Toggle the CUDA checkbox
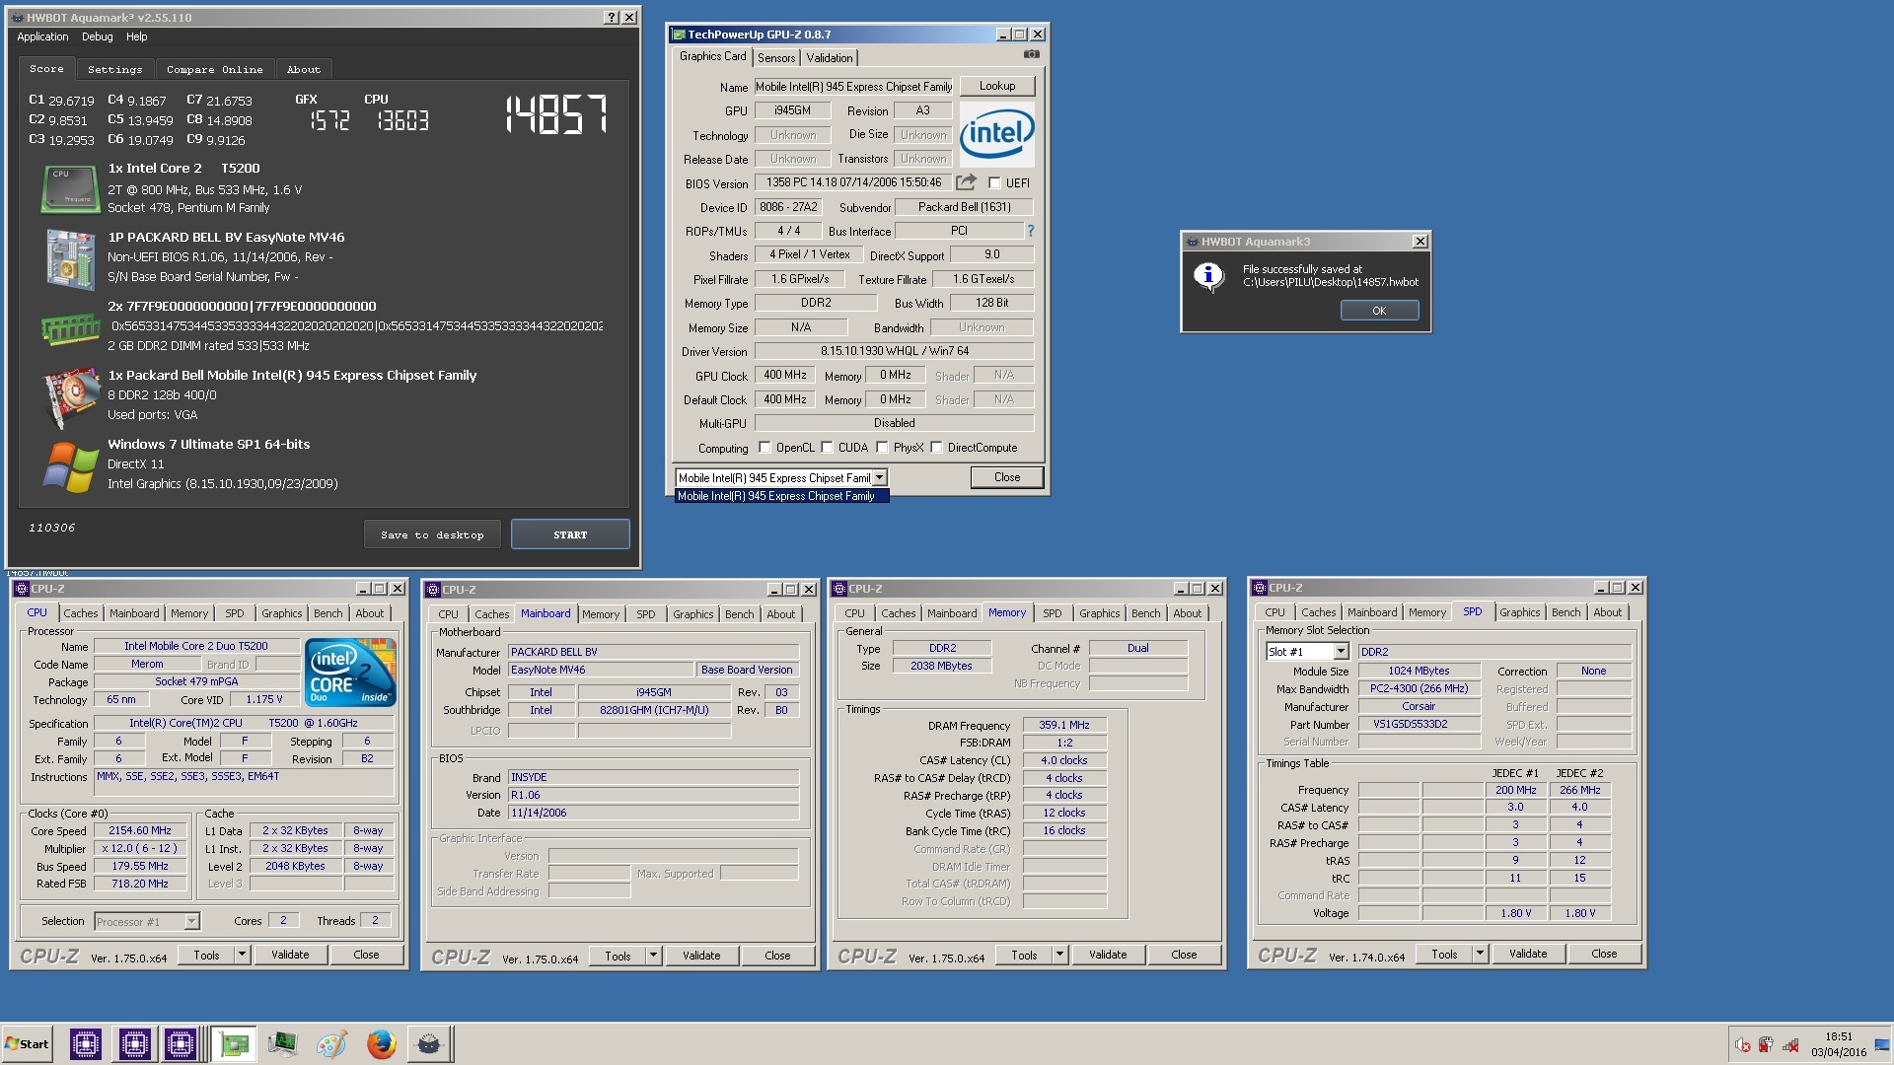 coord(827,448)
